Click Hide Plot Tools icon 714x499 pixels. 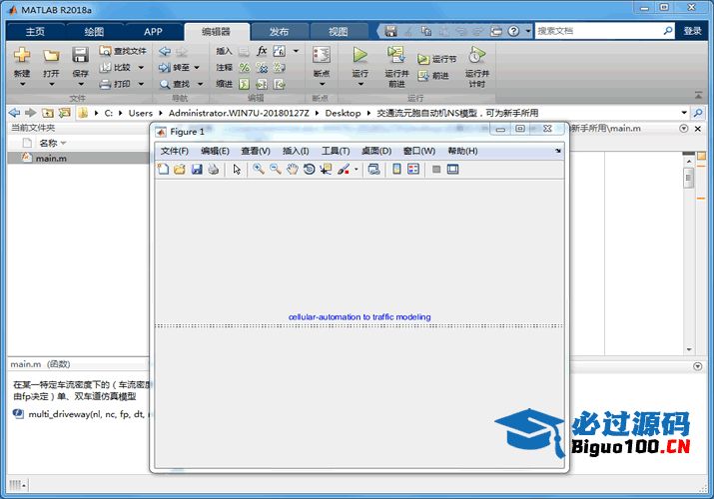tap(436, 170)
